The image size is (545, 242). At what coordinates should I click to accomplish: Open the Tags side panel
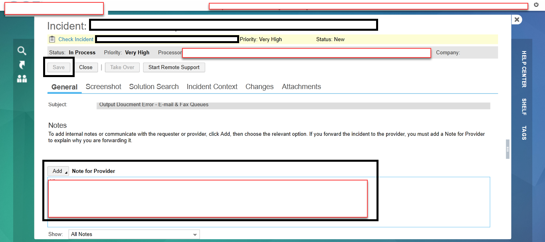pyautogui.click(x=524, y=133)
